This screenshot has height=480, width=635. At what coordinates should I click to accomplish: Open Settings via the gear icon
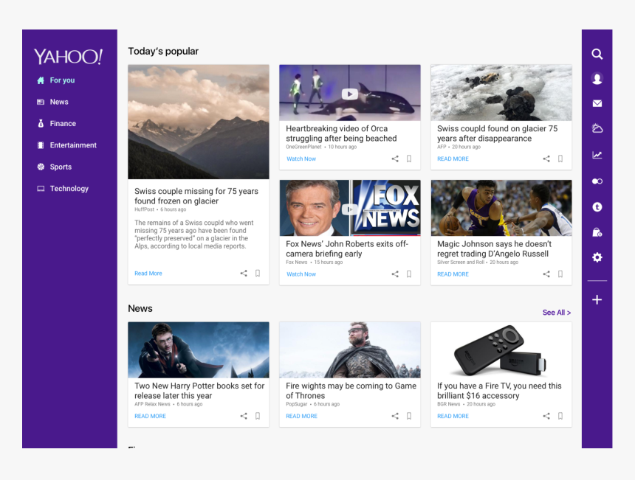(597, 257)
